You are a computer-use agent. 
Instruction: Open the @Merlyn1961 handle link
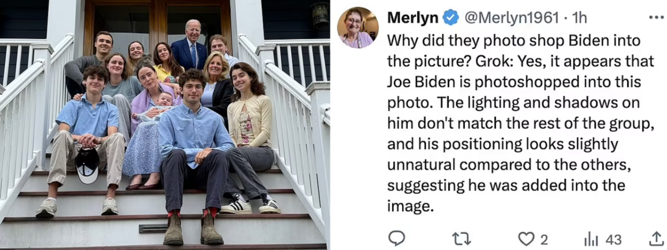tap(512, 17)
